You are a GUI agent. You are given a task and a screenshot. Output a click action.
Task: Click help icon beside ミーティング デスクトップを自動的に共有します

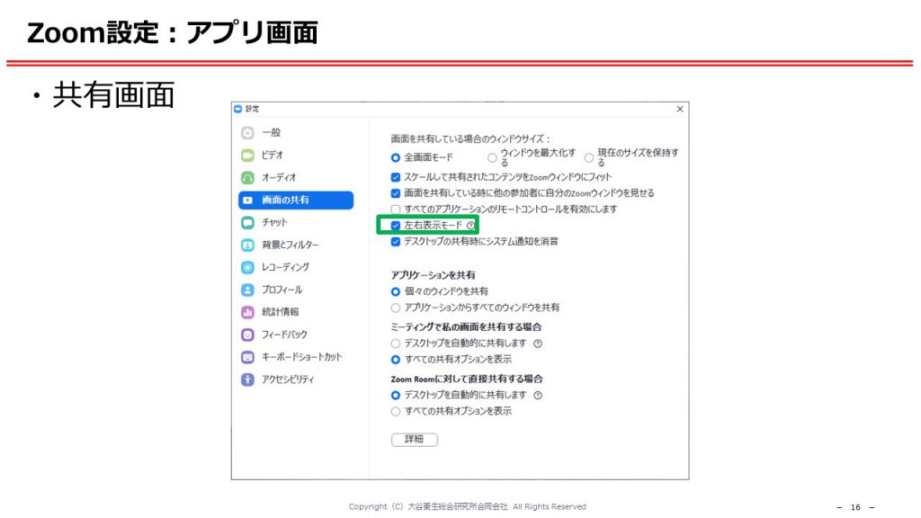pyautogui.click(x=538, y=344)
